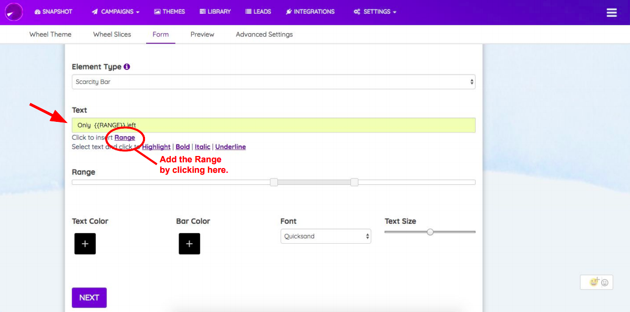Click the round app logo icon

tap(14, 12)
